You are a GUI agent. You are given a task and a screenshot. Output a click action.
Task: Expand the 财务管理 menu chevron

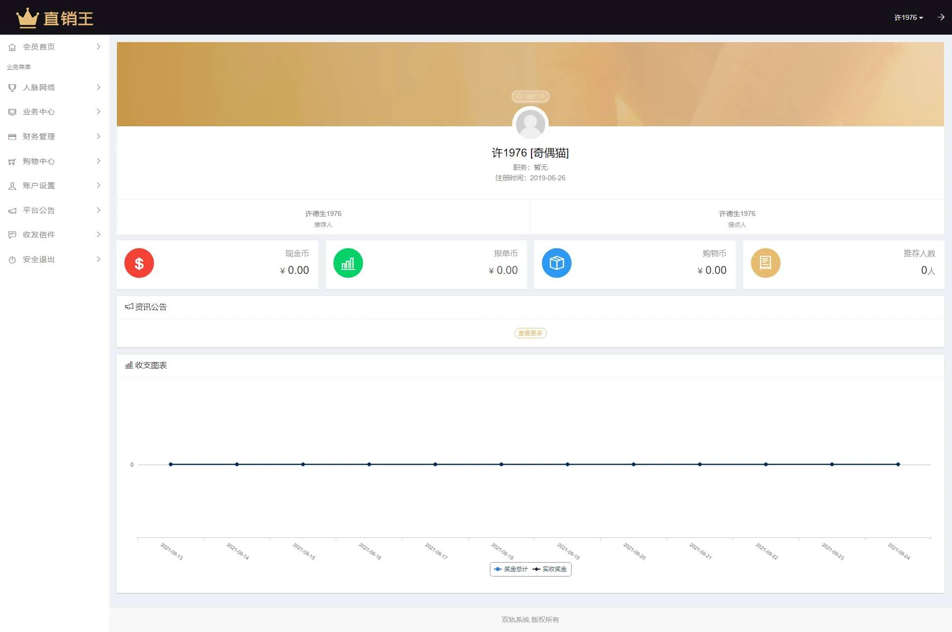point(99,136)
